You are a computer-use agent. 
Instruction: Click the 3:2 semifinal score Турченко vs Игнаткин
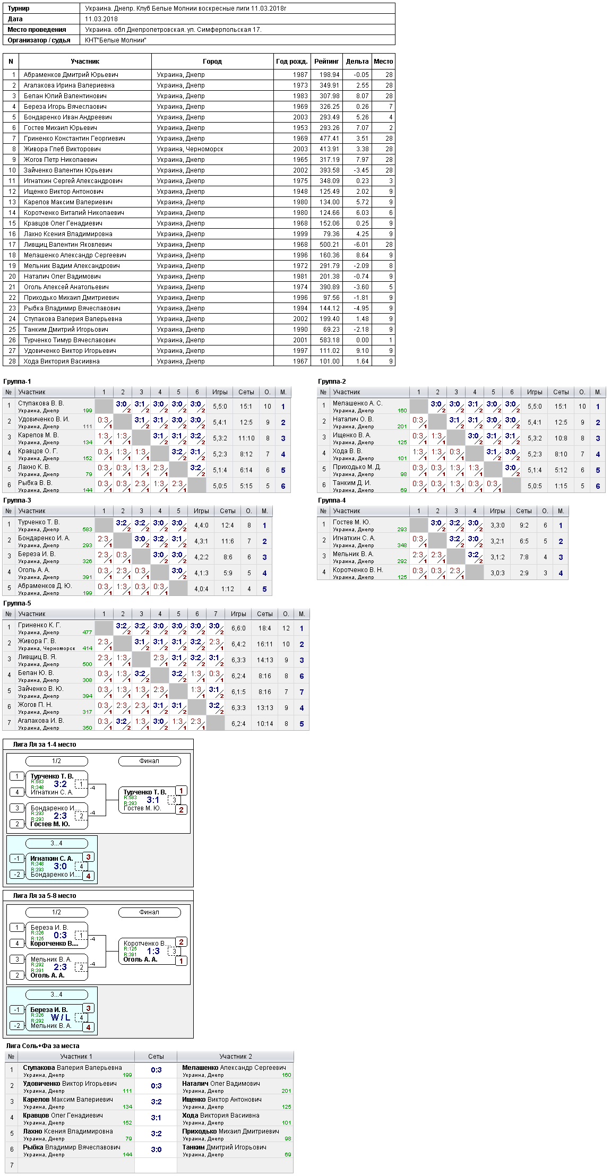61,784
